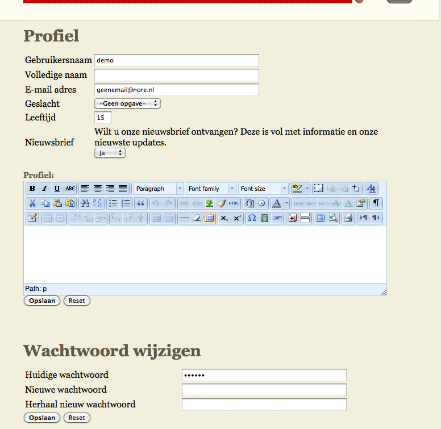Click Reset under the password fields

pos(77,418)
